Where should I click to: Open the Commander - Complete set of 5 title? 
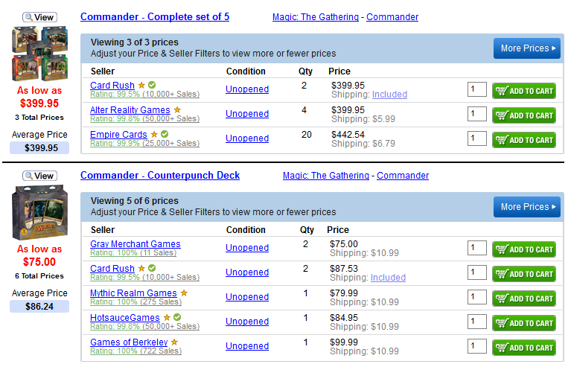point(155,16)
